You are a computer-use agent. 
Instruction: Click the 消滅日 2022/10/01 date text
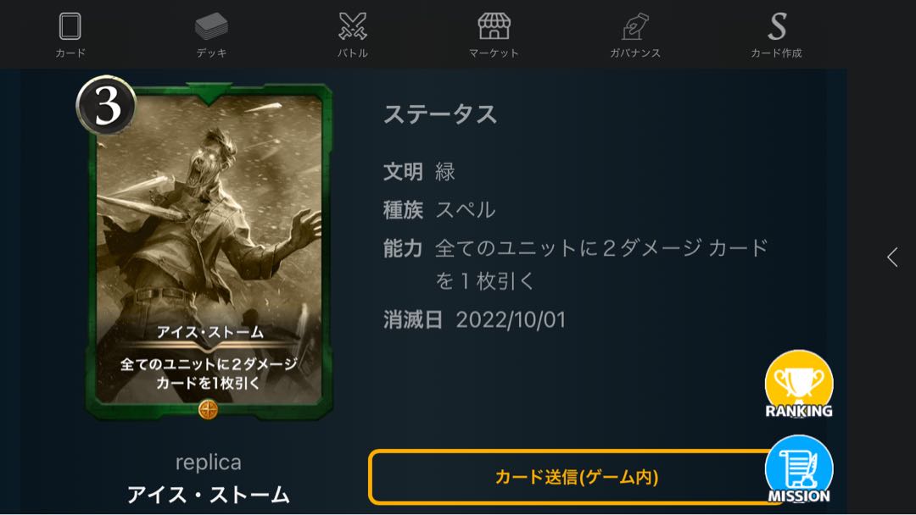coord(474,320)
